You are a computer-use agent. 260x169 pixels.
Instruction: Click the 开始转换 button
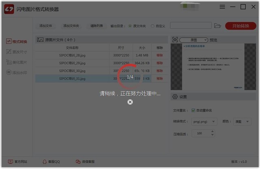240,26
